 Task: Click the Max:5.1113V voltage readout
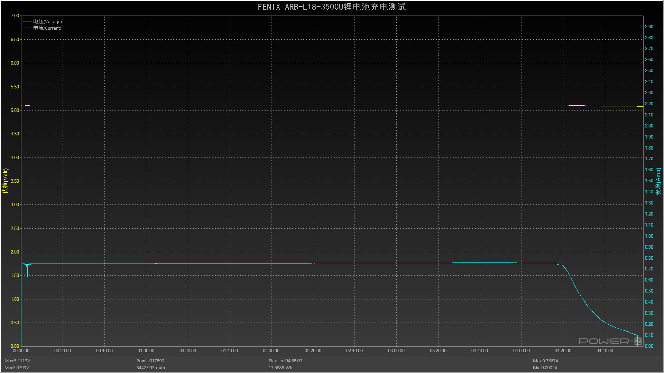[17, 361]
